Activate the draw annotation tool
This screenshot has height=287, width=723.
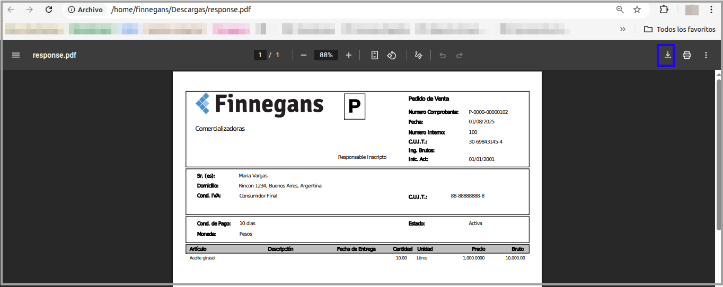pyautogui.click(x=418, y=55)
